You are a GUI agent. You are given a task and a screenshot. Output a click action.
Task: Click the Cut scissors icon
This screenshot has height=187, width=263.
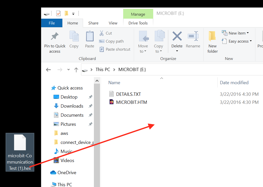(x=101, y=33)
